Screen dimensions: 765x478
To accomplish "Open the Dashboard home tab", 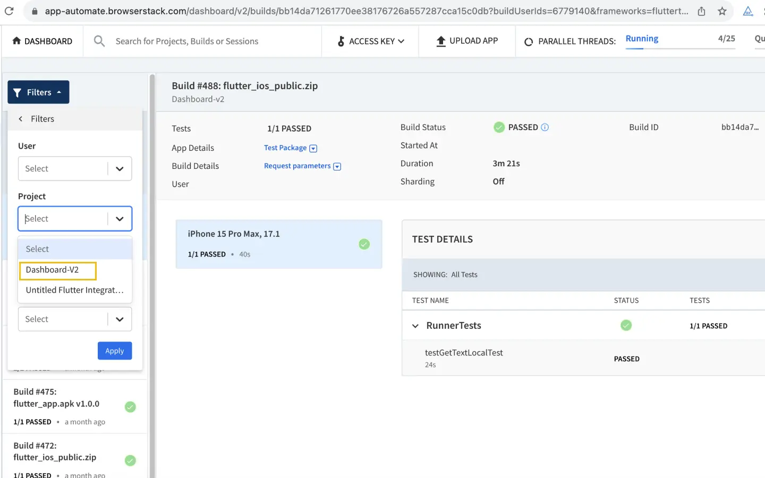I will 42,41.
